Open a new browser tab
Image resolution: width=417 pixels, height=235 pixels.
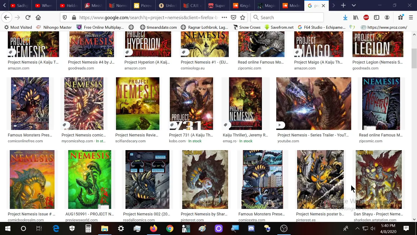(x=343, y=6)
